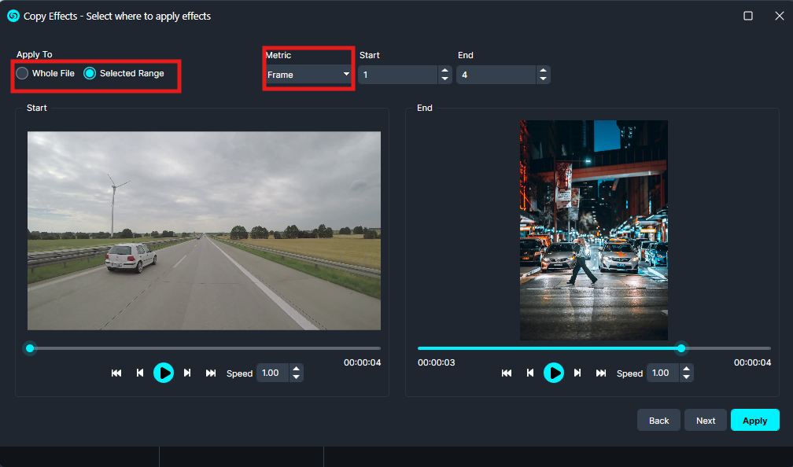
Task: Click the Start preview 00:00:04 duration text
Action: [362, 362]
